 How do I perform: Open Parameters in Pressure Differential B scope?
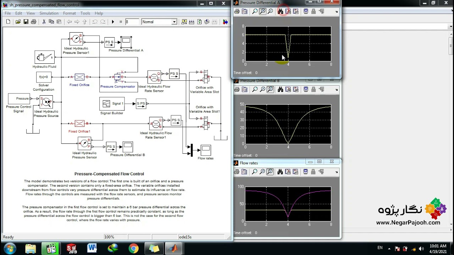pos(244,90)
